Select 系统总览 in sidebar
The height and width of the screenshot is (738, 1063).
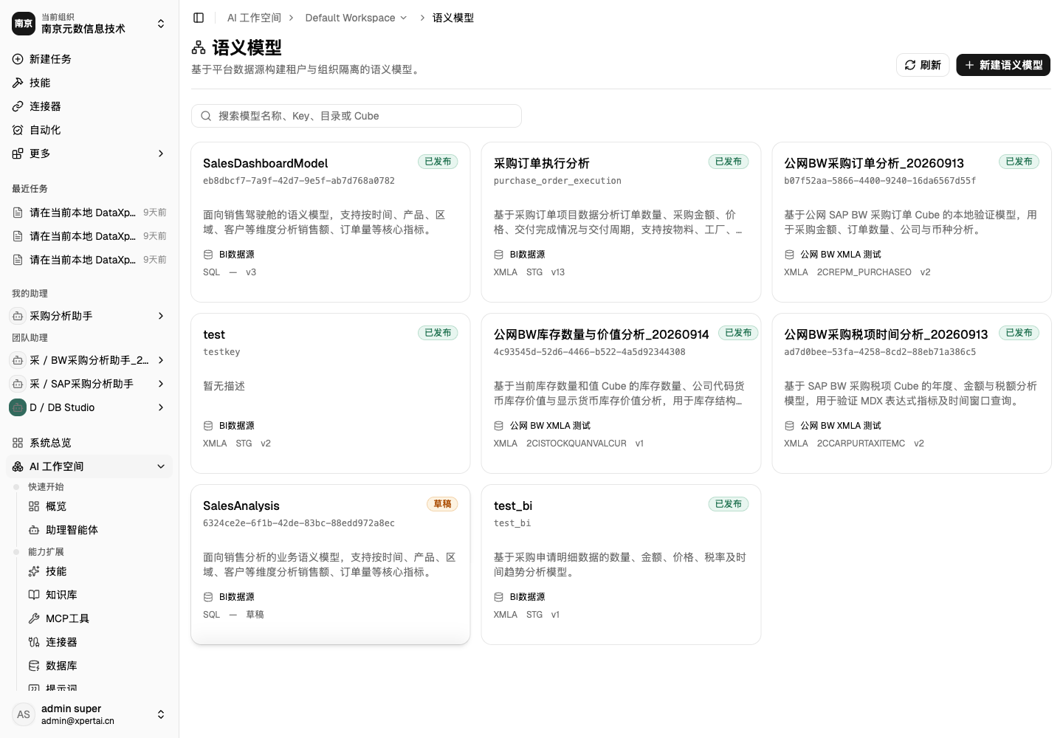click(89, 443)
